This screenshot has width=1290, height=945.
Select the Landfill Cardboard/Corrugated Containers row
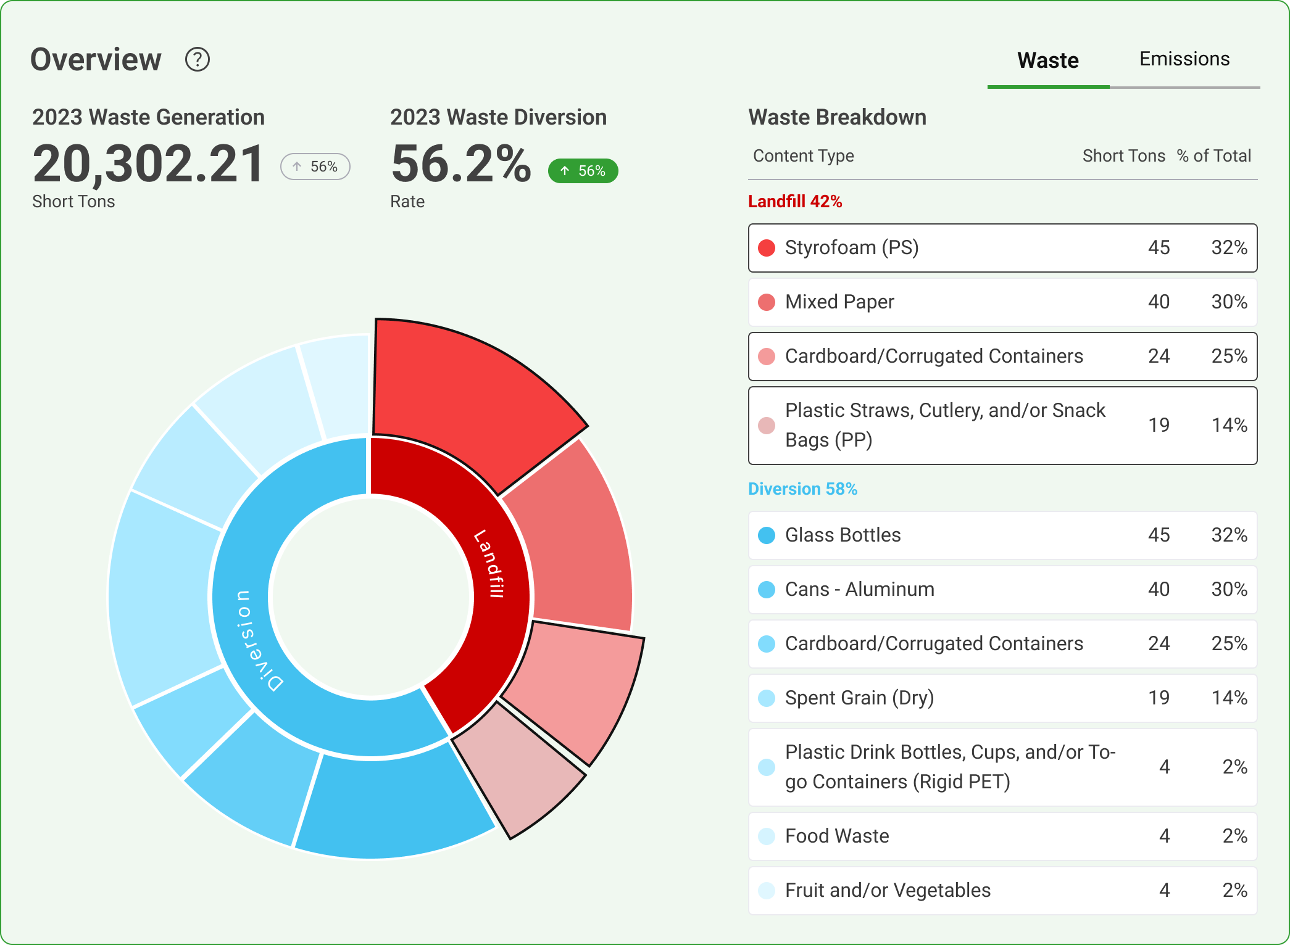(1002, 357)
